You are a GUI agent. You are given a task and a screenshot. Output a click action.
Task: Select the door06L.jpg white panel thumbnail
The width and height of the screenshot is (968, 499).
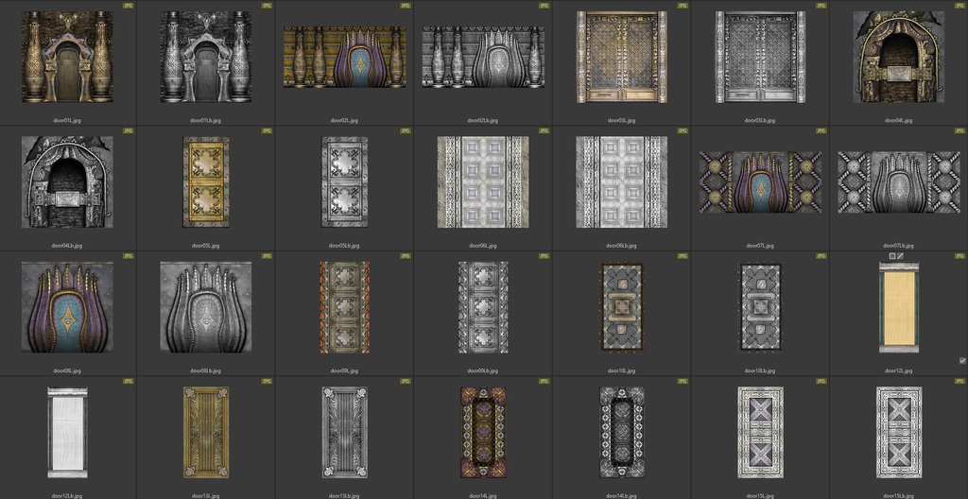(x=483, y=181)
